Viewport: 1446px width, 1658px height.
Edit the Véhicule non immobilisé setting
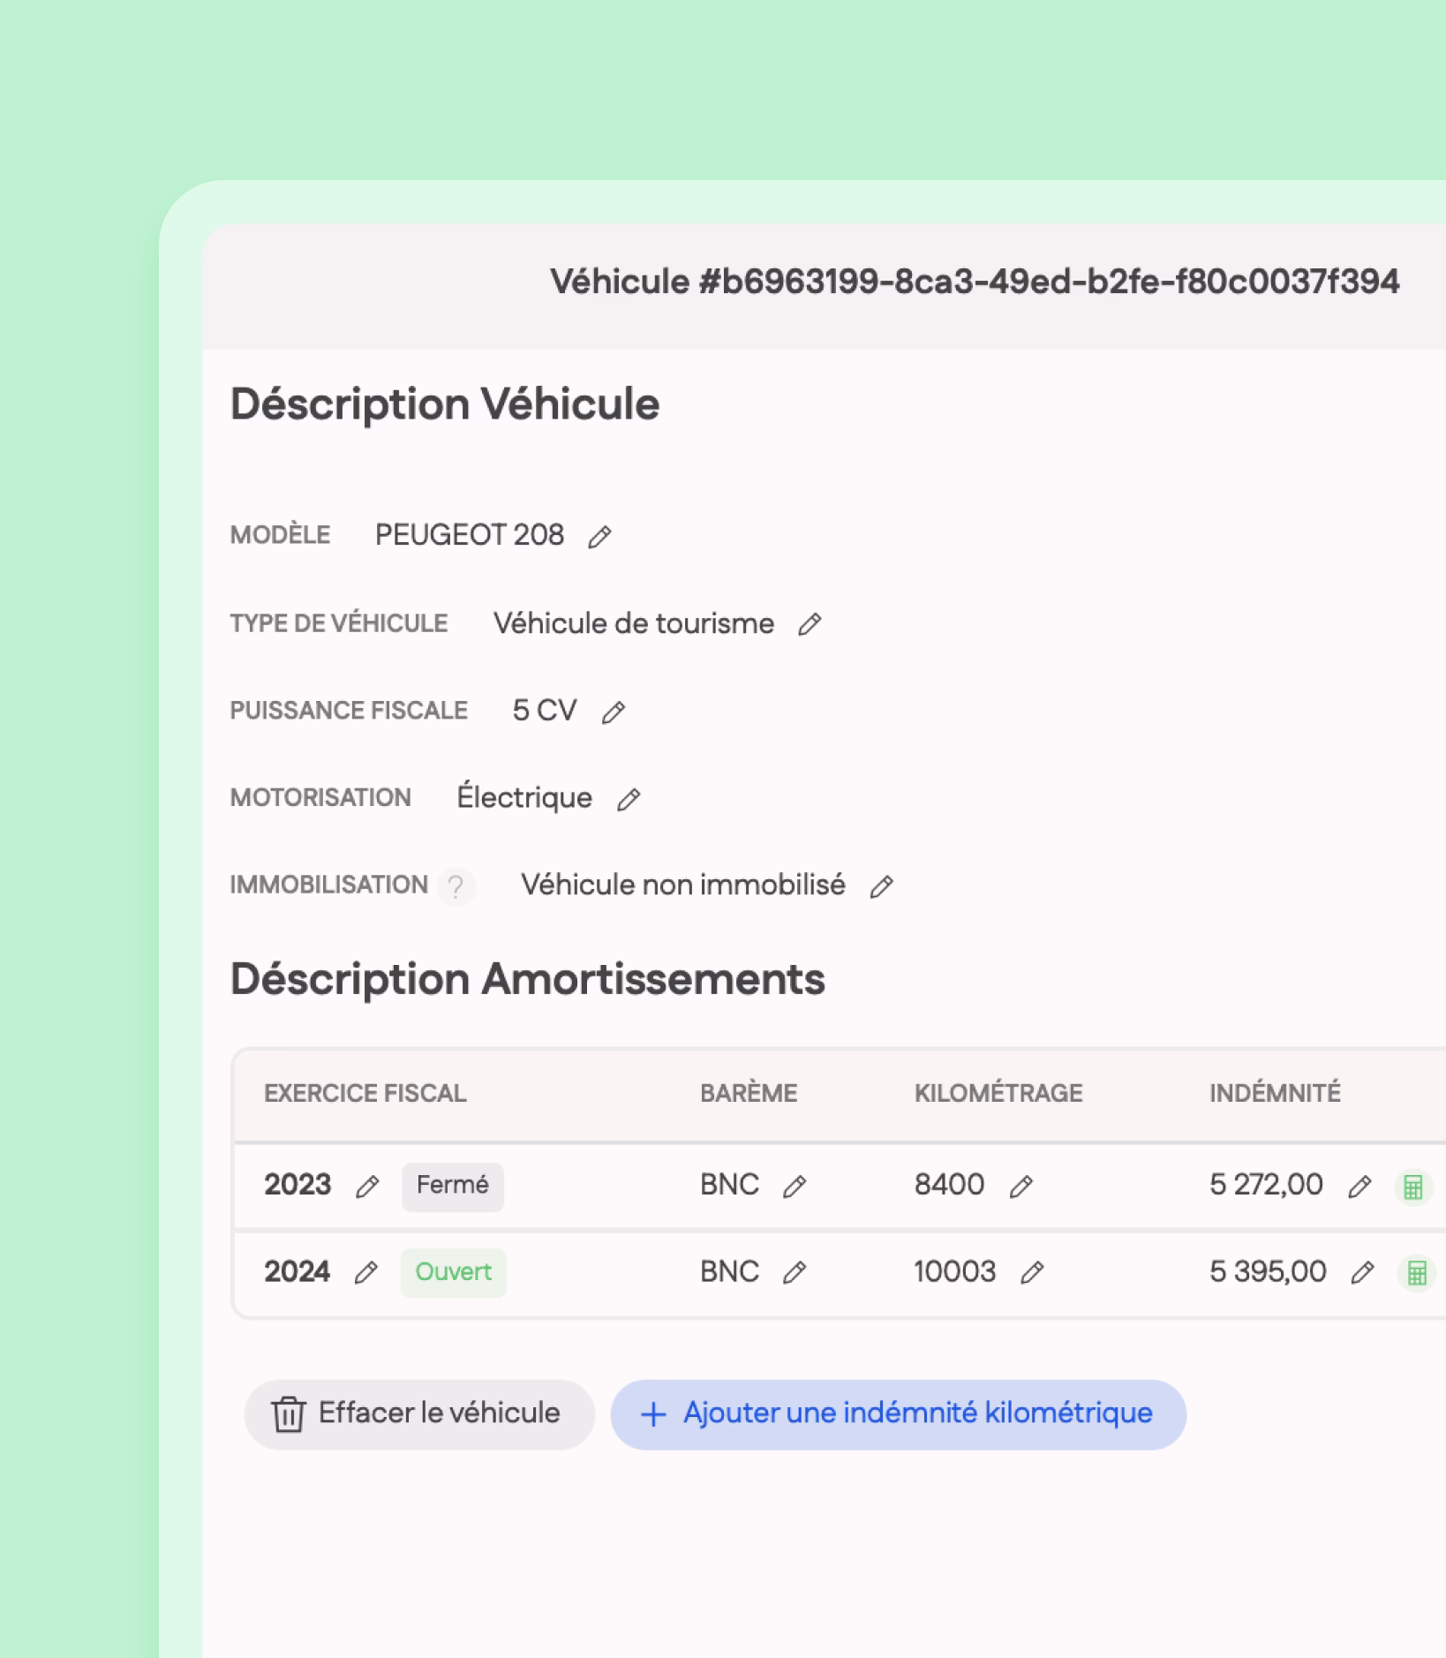(x=882, y=887)
